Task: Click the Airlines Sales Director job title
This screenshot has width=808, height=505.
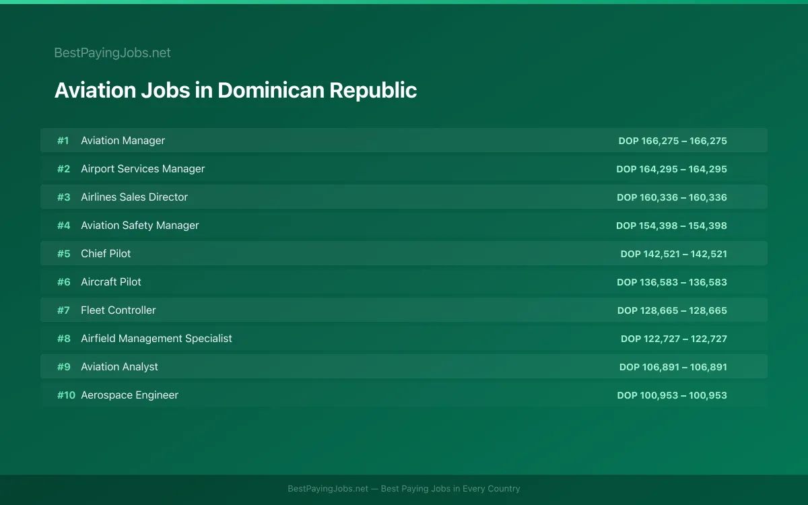Action: (134, 197)
